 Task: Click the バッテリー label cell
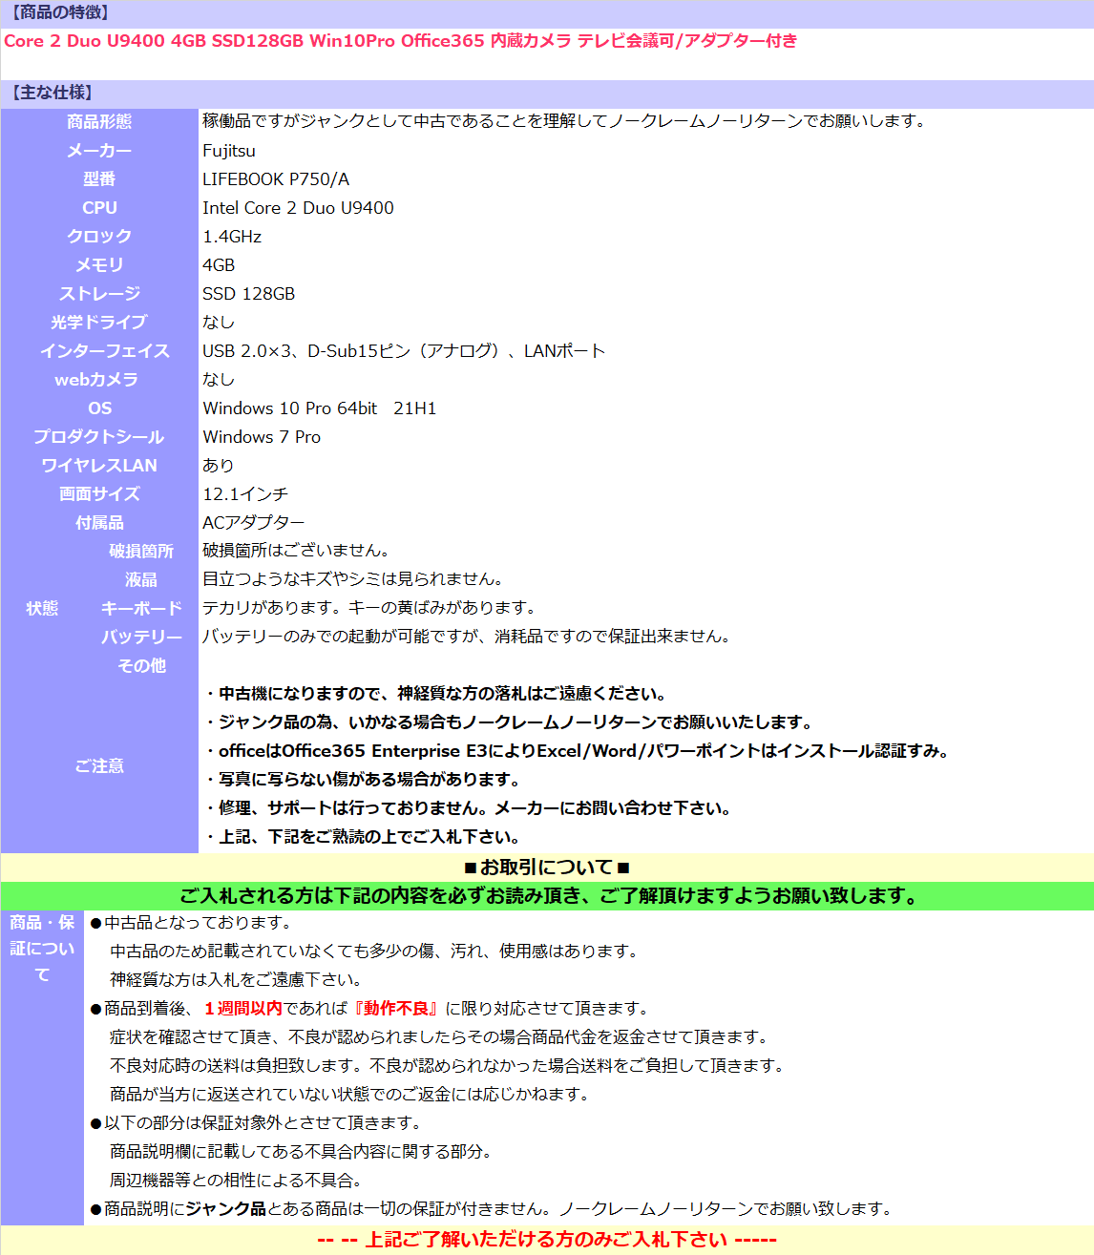[x=141, y=638]
